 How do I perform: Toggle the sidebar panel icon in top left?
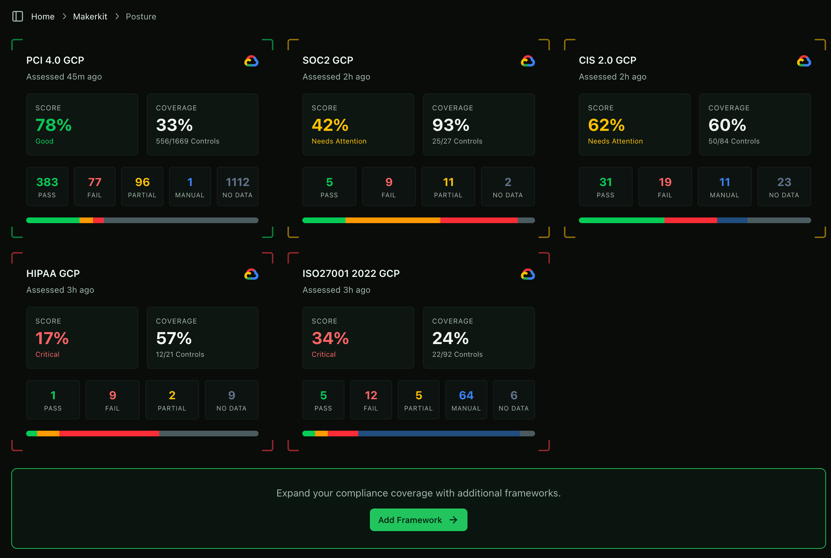tap(17, 16)
